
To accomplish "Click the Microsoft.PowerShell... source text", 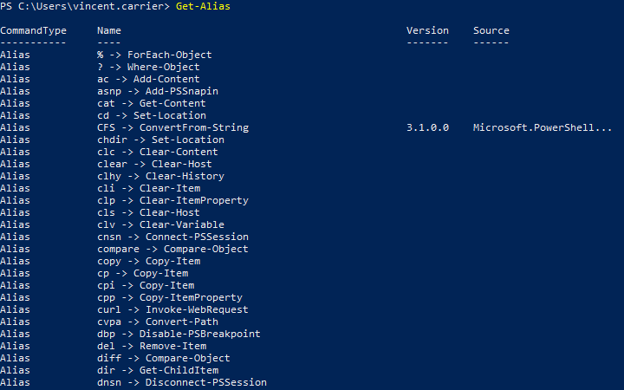I will pyautogui.click(x=543, y=127).
